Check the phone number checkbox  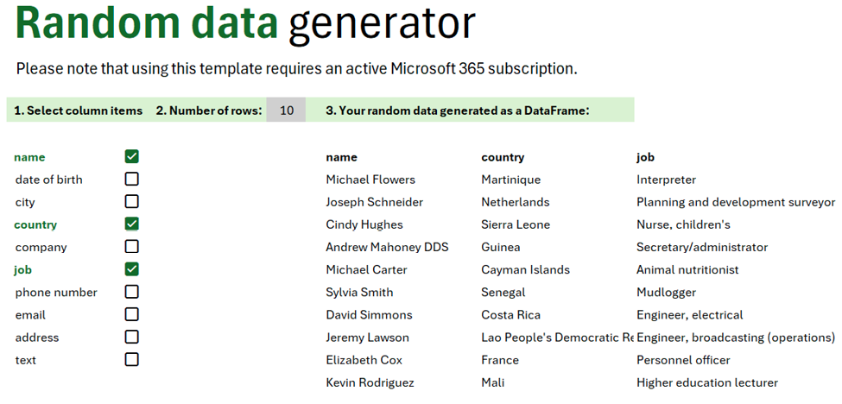[131, 292]
